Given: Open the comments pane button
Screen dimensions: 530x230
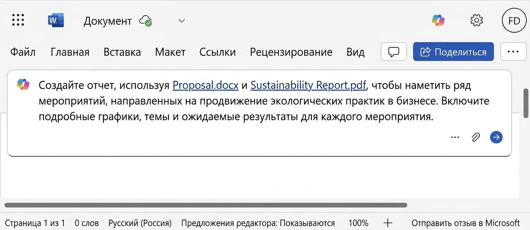Looking at the screenshot, I should click(394, 52).
